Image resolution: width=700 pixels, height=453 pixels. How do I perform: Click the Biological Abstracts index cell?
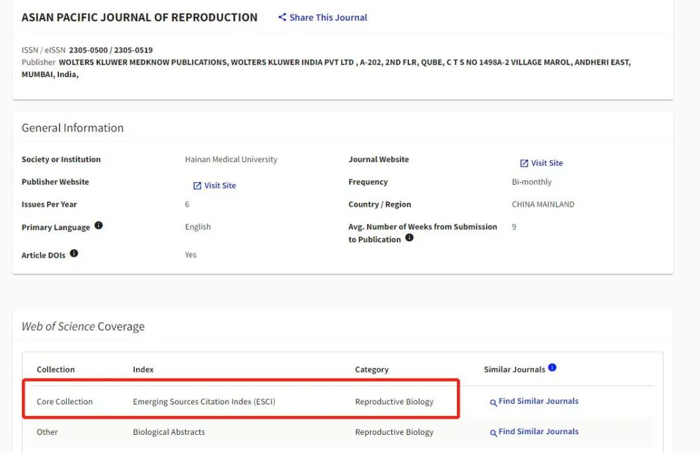click(169, 432)
